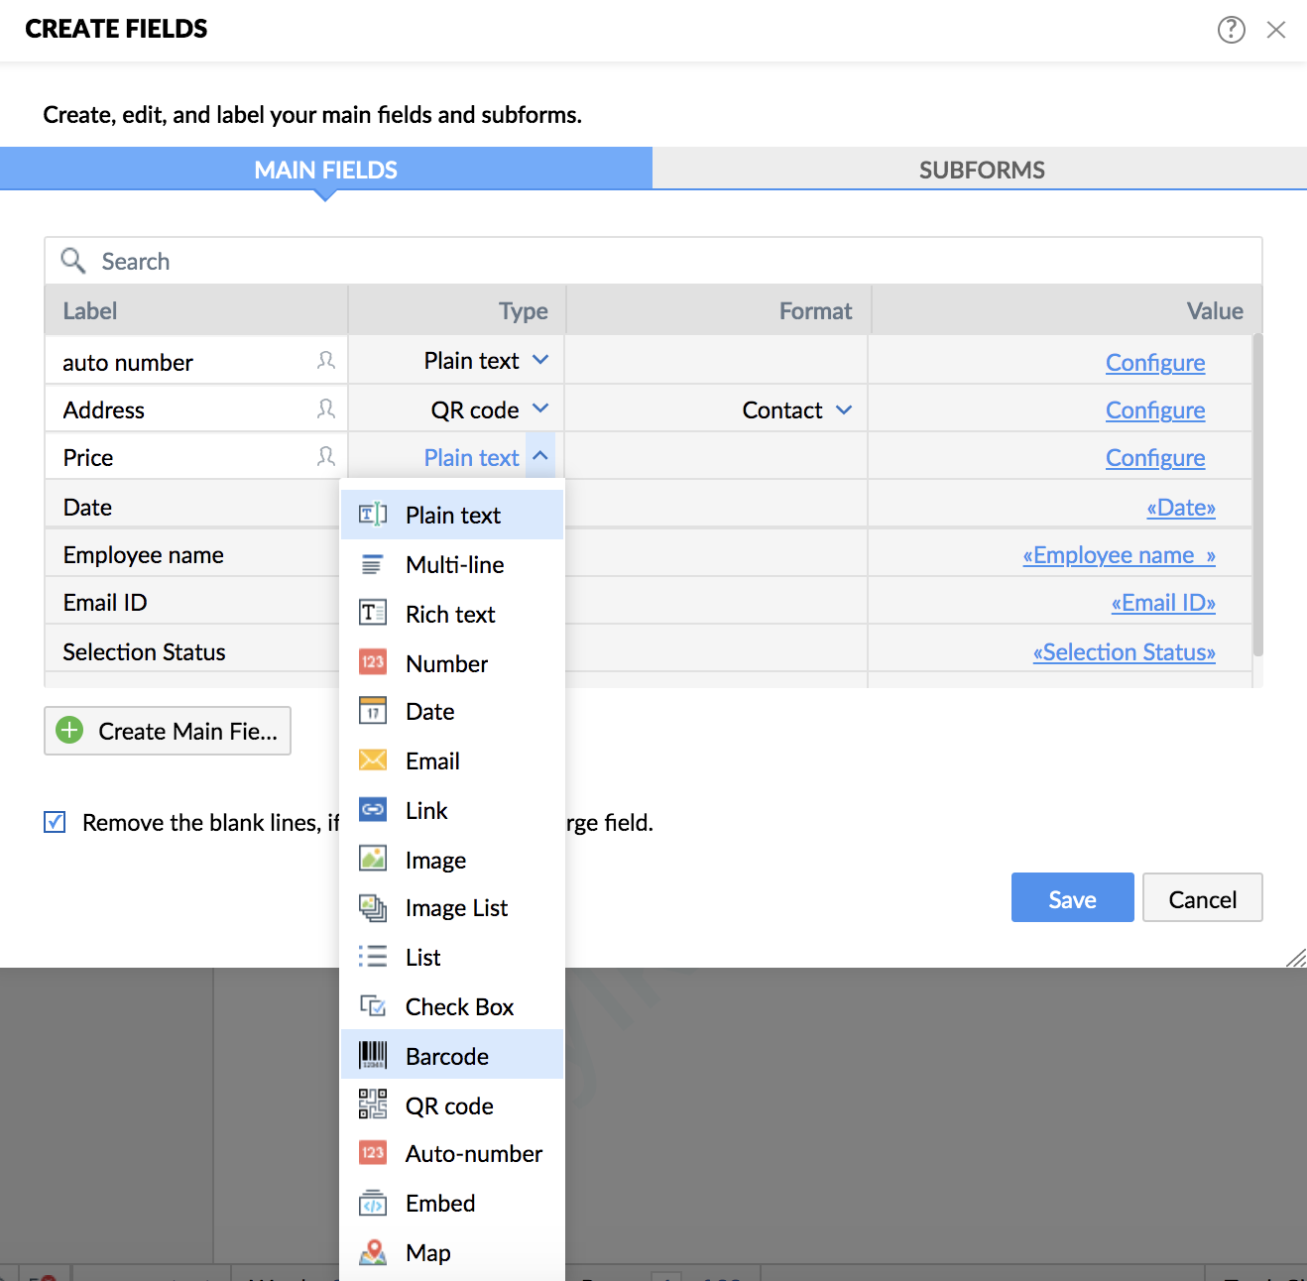Close the Create Fields dialog
This screenshot has width=1307, height=1281.
click(1276, 30)
